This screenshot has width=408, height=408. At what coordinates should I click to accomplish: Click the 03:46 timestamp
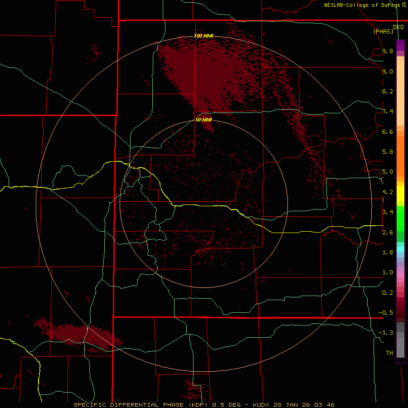[324, 405]
